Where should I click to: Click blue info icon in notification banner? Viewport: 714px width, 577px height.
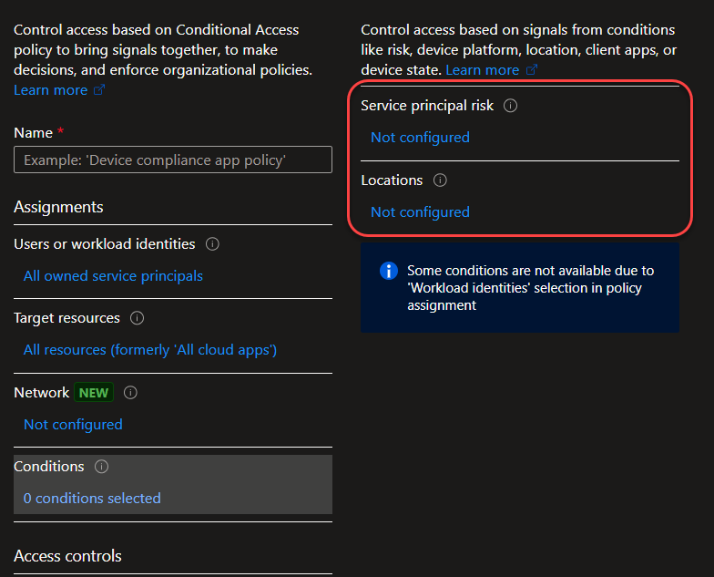coord(389,271)
